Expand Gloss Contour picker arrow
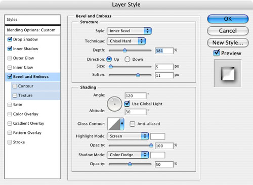The width and height of the screenshot is (253, 185). point(122,124)
